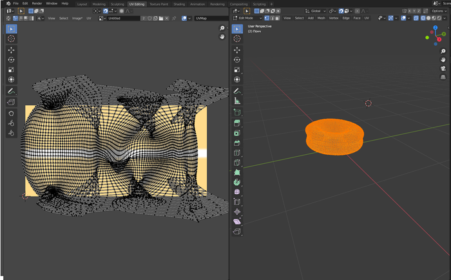Open the Render menu
The image size is (451, 280).
pos(37,4)
